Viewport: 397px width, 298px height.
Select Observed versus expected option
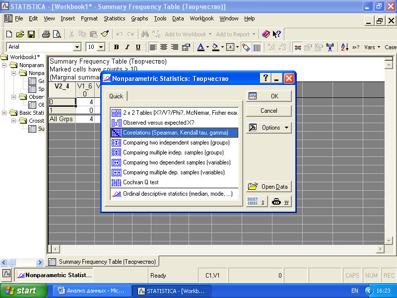(175, 123)
